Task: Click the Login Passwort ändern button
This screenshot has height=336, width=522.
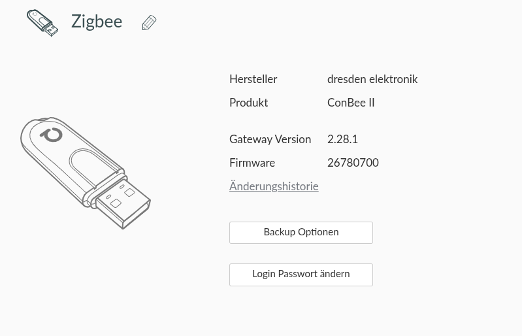Action: [x=301, y=275]
